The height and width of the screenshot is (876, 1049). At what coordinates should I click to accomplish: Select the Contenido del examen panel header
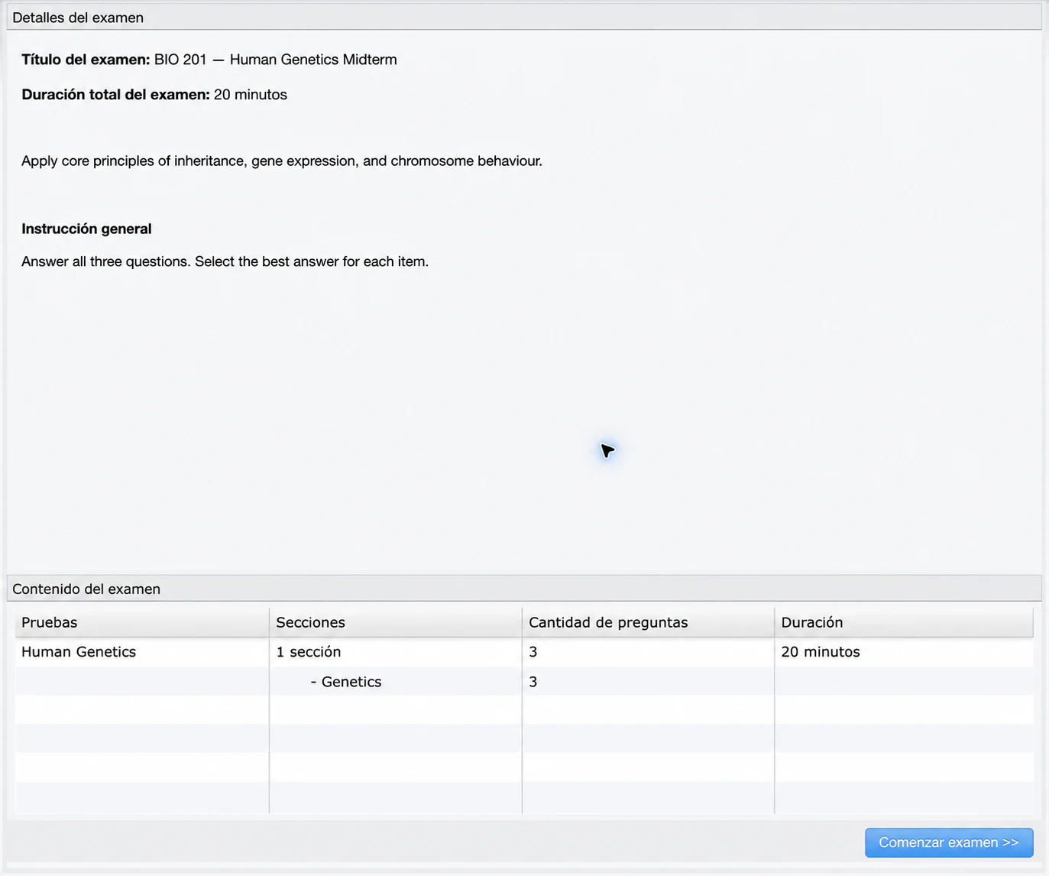click(x=524, y=589)
